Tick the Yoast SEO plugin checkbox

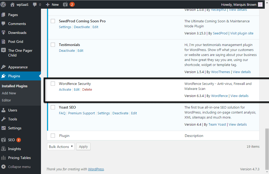coord(53,107)
